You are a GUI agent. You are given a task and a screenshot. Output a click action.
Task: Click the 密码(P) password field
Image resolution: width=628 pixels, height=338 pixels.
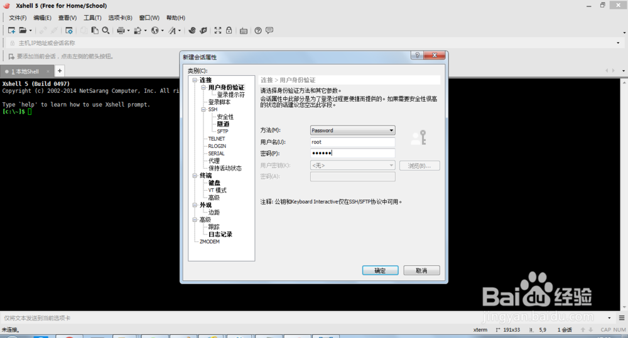[352, 153]
